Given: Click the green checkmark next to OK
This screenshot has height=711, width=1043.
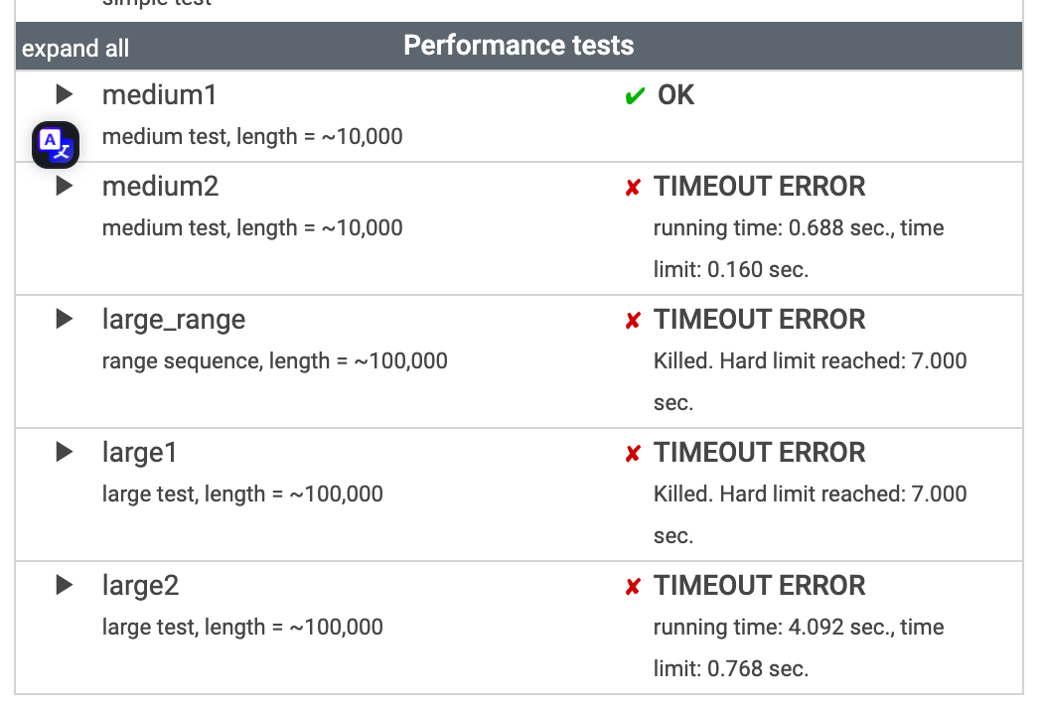Looking at the screenshot, I should [x=635, y=95].
